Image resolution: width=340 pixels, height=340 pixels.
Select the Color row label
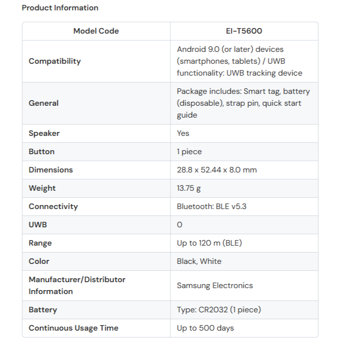(x=39, y=261)
